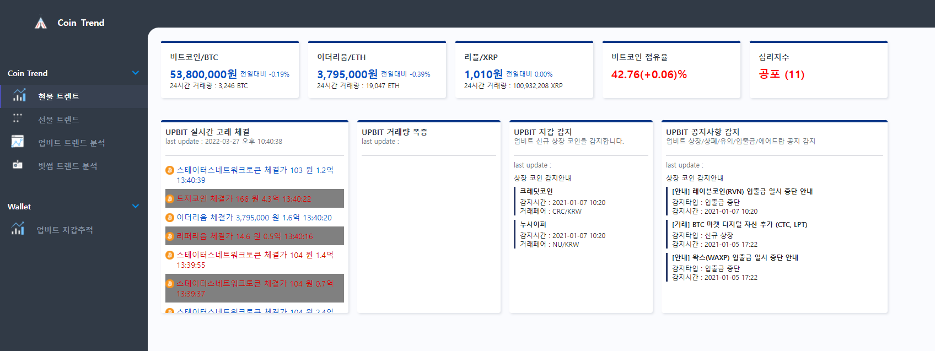Click coin icon of 리퍼리움 trade row
The width and height of the screenshot is (935, 351).
[x=170, y=236]
